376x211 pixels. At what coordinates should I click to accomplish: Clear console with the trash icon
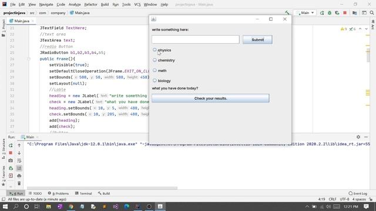coord(19,183)
